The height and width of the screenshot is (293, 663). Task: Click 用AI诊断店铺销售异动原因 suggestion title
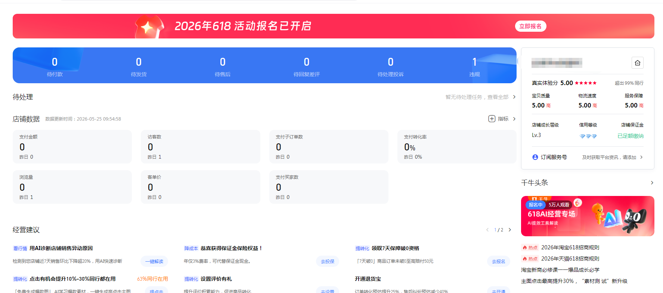(61, 248)
